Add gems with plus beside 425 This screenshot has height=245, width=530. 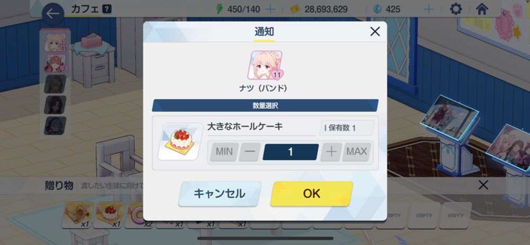[x=428, y=9]
